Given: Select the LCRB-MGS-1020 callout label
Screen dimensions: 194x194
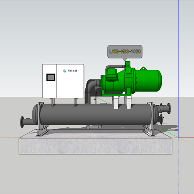Looking at the screenshot, I should point(125,51).
